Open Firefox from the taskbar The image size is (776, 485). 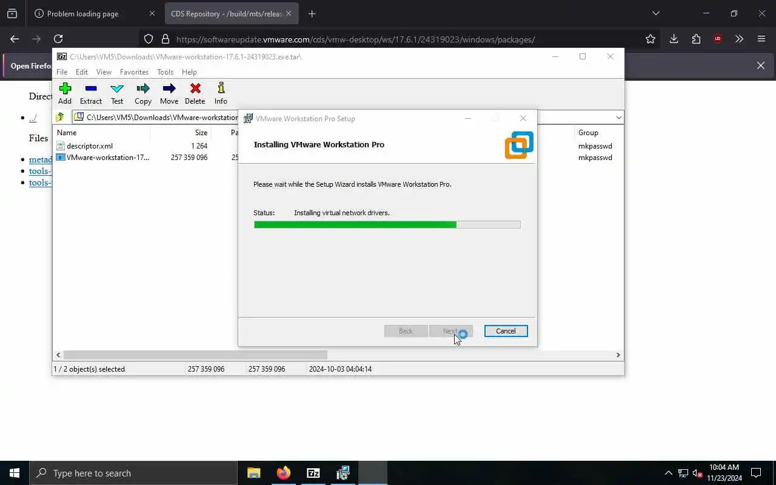tap(284, 473)
